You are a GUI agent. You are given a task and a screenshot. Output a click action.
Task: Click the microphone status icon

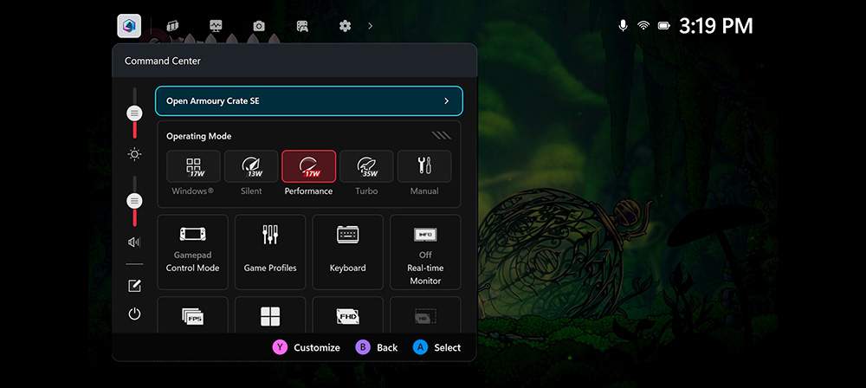(x=623, y=26)
